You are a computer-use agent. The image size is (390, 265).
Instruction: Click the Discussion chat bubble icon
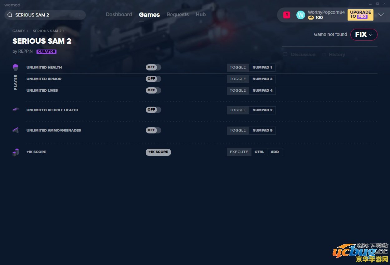pyautogui.click(x=285, y=55)
